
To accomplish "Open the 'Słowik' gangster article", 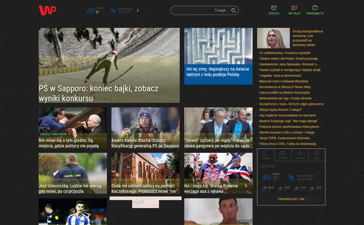I will pos(218,128).
